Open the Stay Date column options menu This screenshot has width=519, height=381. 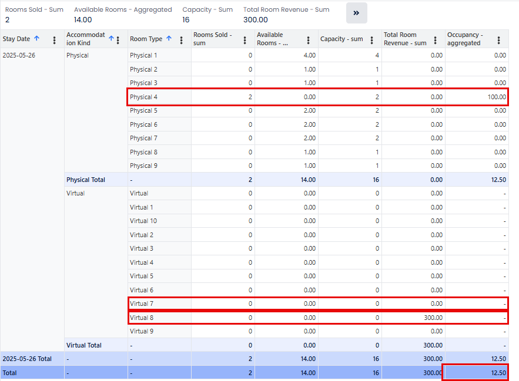55,40
